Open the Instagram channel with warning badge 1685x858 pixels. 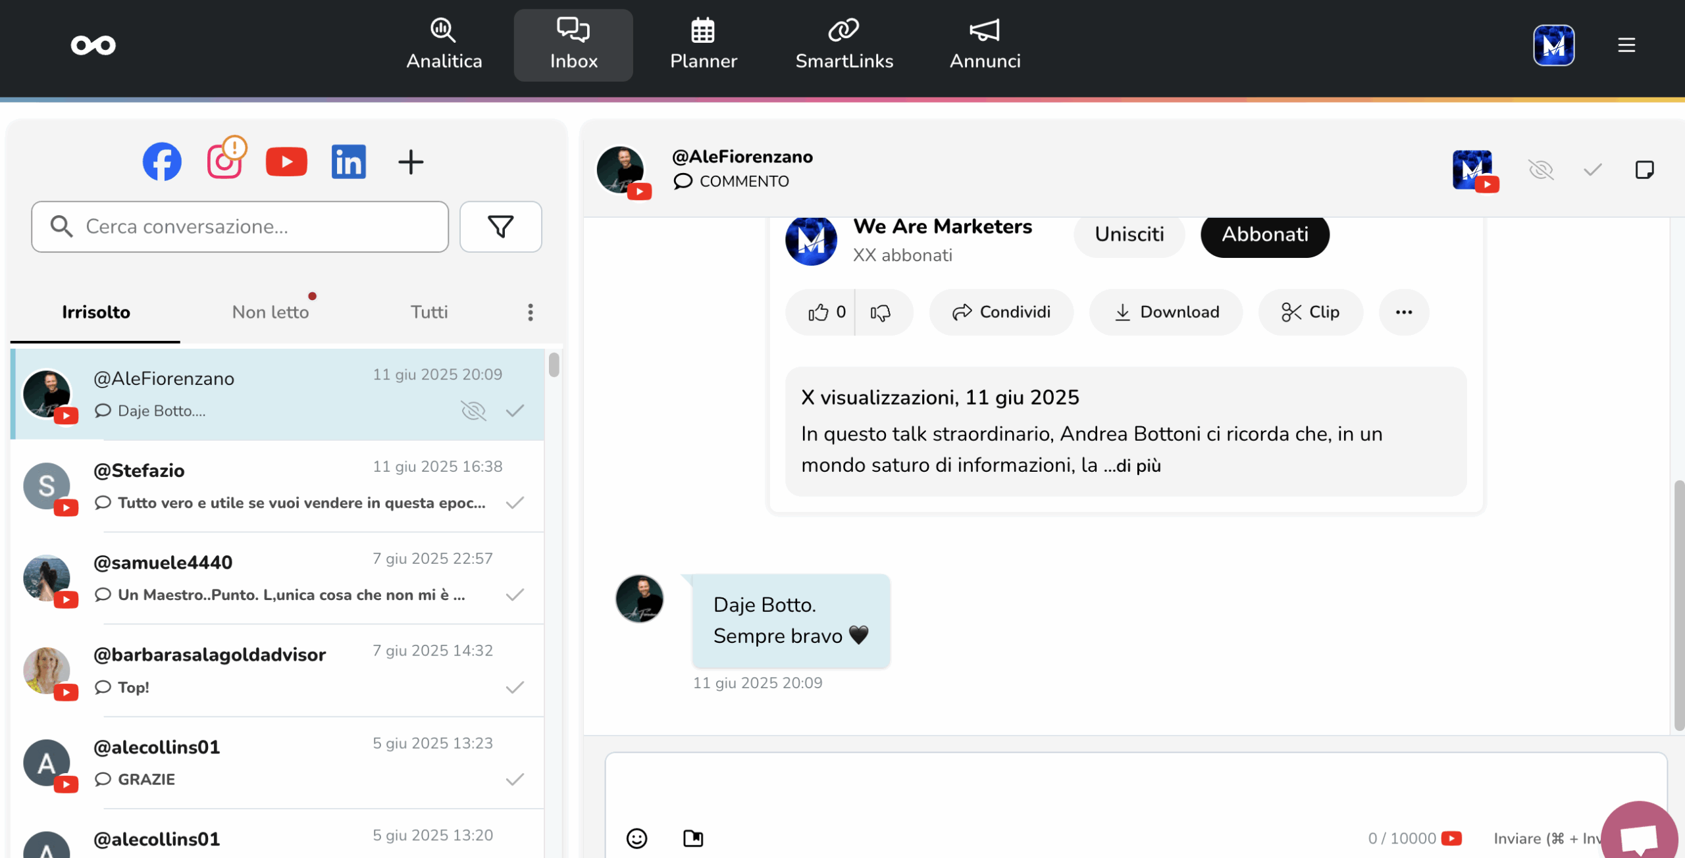(x=224, y=162)
